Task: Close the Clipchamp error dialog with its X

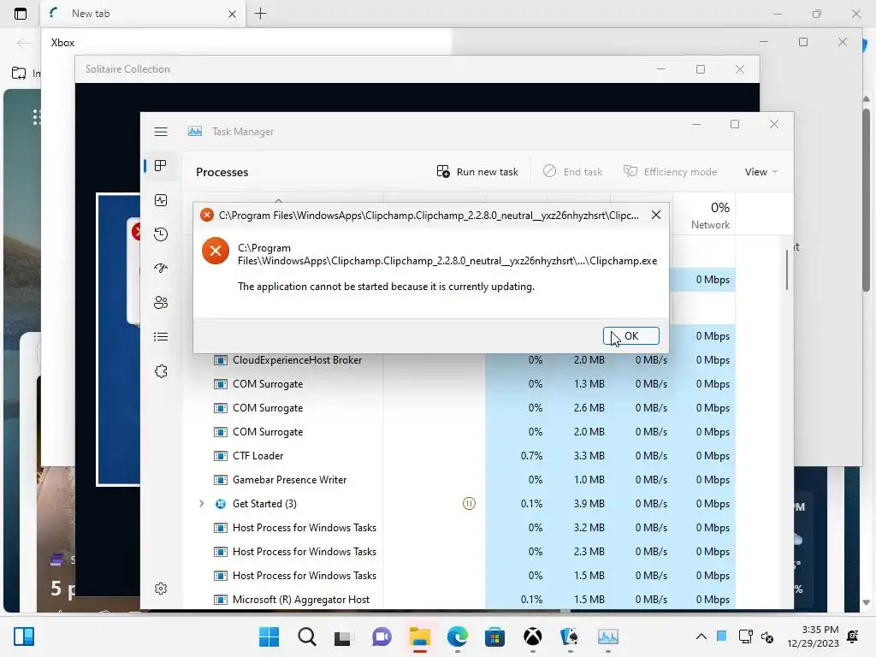Action: point(656,215)
